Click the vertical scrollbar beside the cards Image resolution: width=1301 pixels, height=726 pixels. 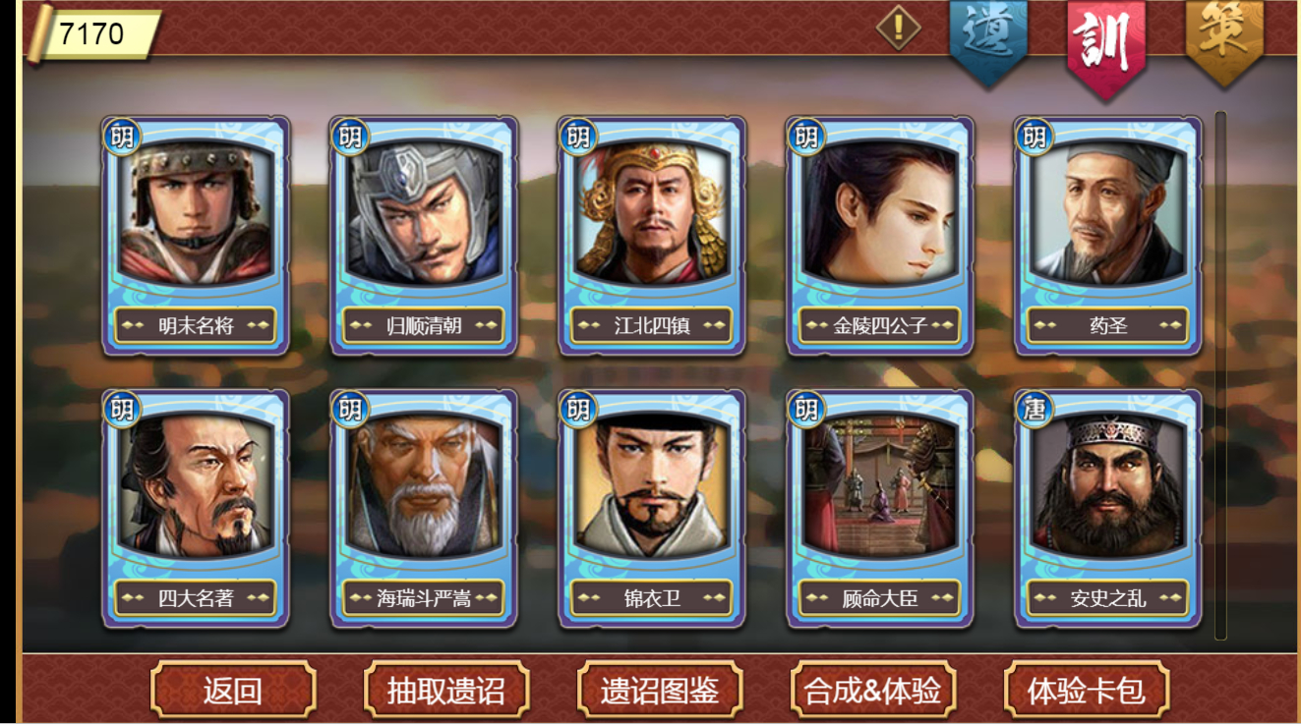pos(1221,375)
